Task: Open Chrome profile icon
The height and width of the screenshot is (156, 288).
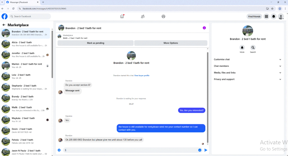Action: [x=280, y=9]
